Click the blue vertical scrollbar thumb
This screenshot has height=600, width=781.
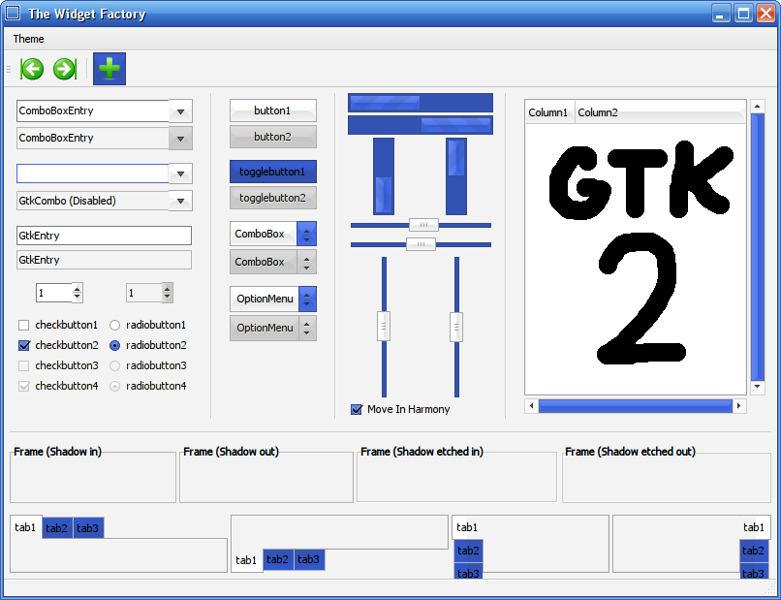(x=757, y=246)
